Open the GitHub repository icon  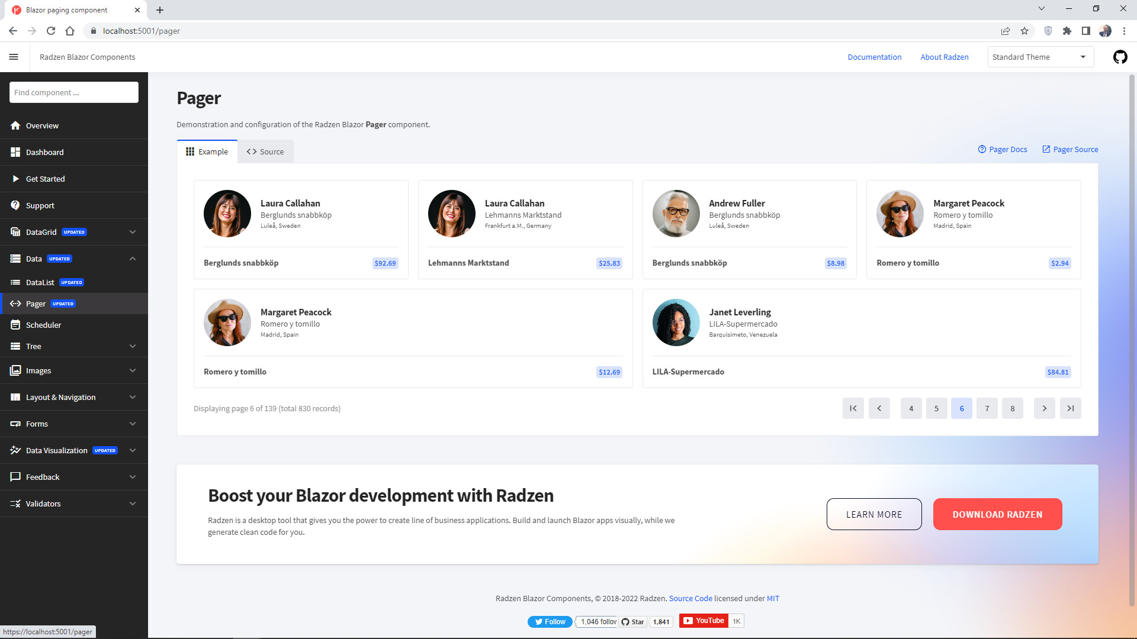(1120, 57)
